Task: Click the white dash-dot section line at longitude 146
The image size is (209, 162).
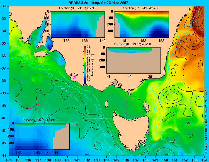Action: click(x=126, y=103)
